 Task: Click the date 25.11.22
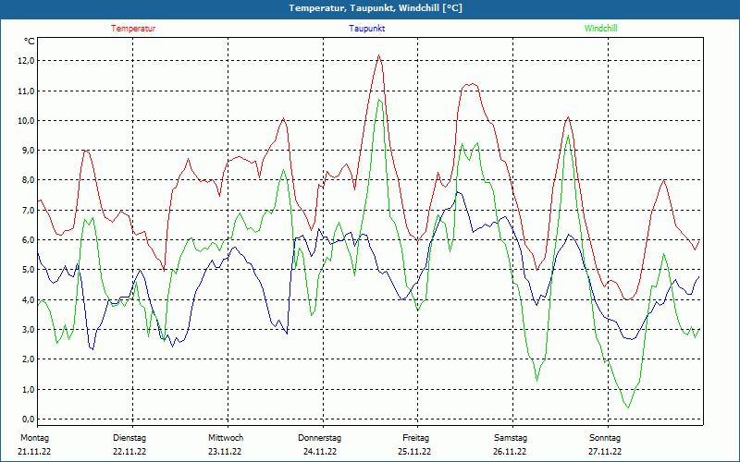pos(414,452)
